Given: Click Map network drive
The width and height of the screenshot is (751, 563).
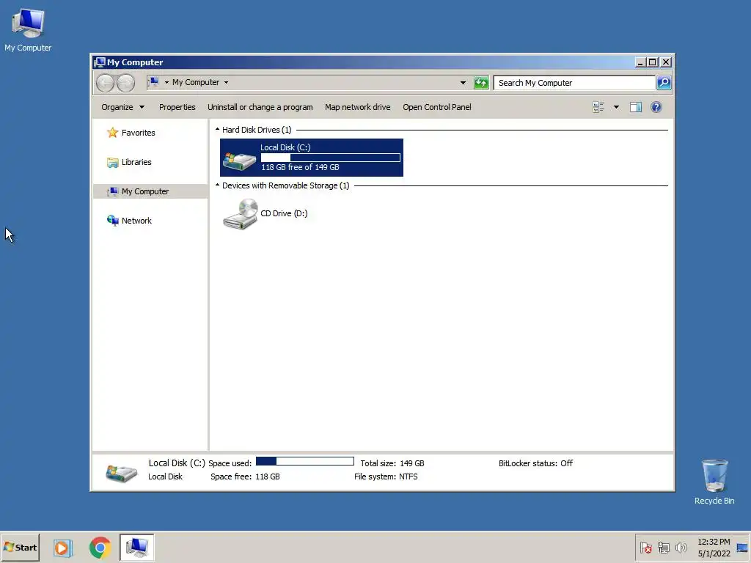Looking at the screenshot, I should 358,107.
